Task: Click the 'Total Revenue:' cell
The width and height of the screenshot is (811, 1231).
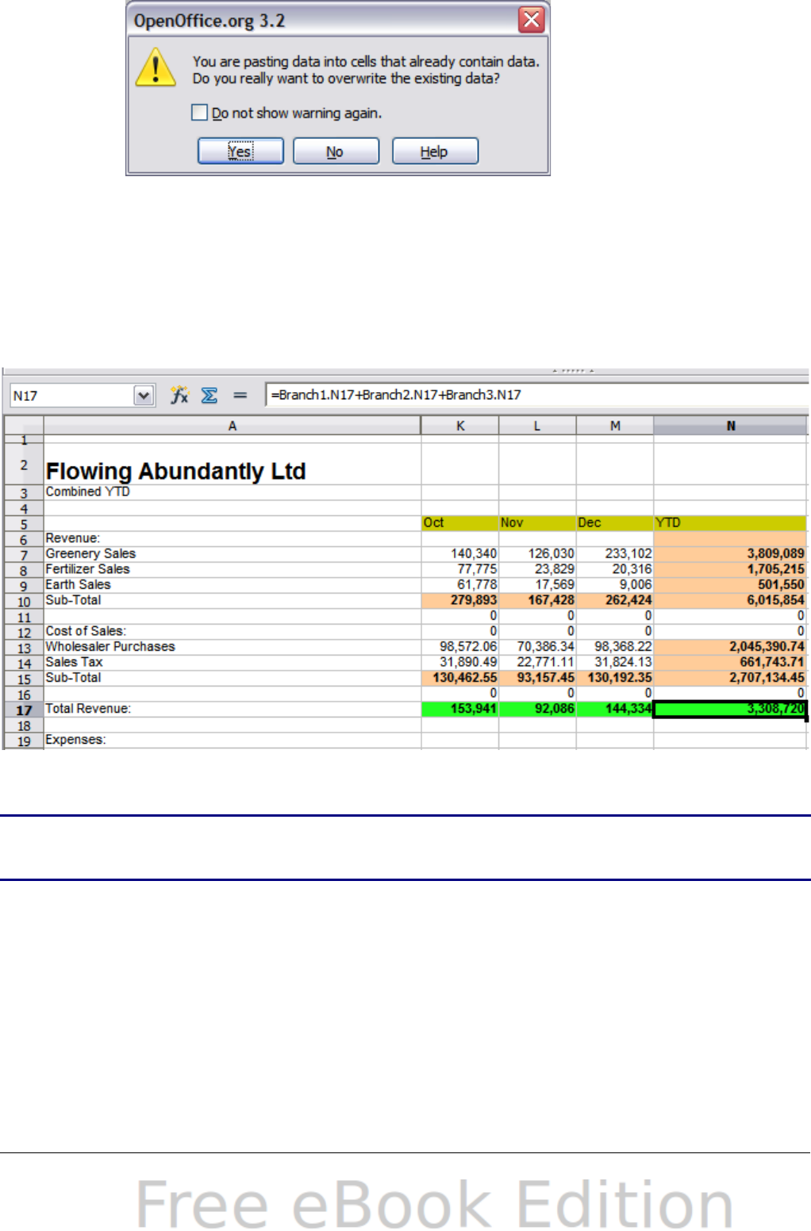Action: (232, 709)
